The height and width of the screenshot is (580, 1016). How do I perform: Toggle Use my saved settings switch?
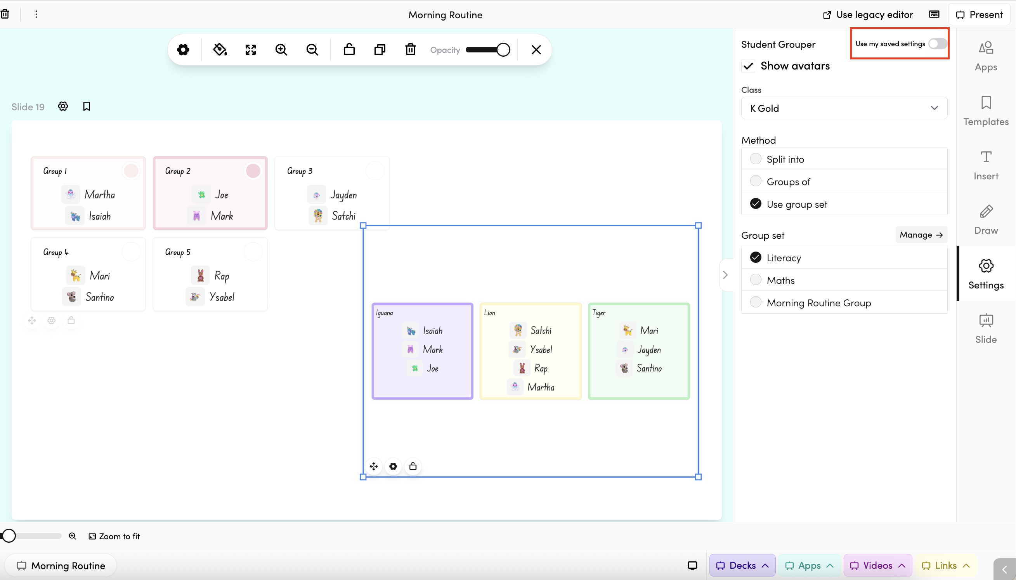coord(937,44)
